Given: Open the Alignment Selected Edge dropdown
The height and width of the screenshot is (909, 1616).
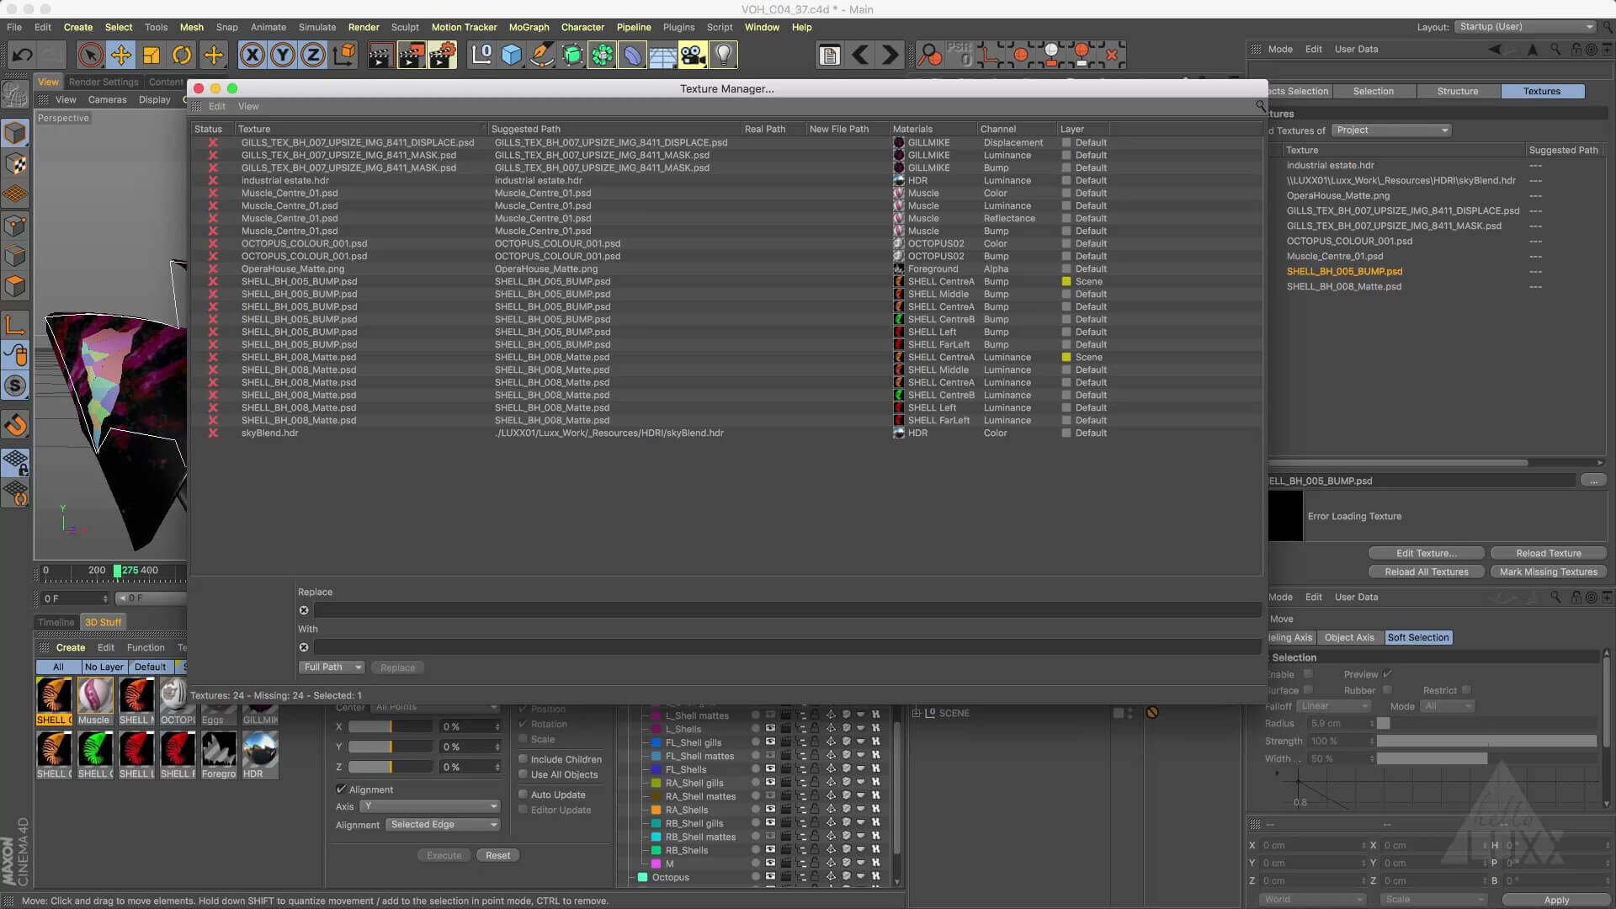Looking at the screenshot, I should click(x=443, y=825).
